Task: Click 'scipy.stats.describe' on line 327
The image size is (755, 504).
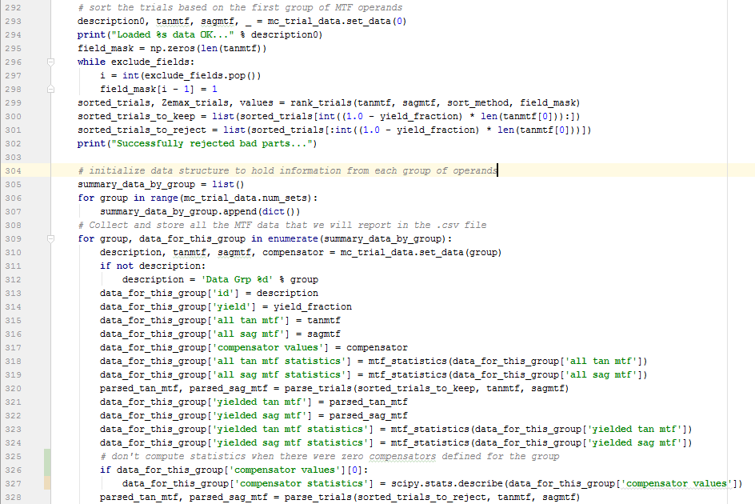Action: click(x=447, y=483)
